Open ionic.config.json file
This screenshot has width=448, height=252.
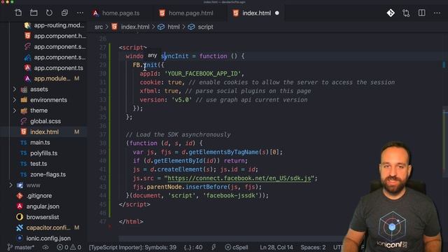[48, 238]
